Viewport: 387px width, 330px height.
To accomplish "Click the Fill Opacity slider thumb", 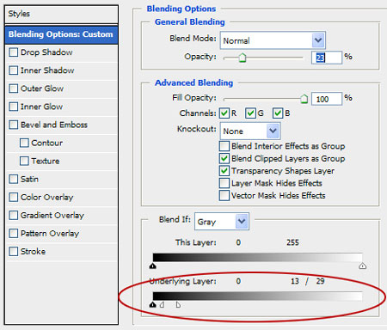I will (304, 99).
